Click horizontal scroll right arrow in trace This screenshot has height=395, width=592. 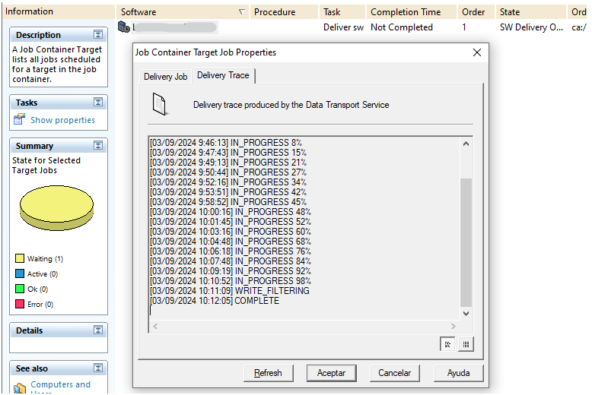(453, 326)
